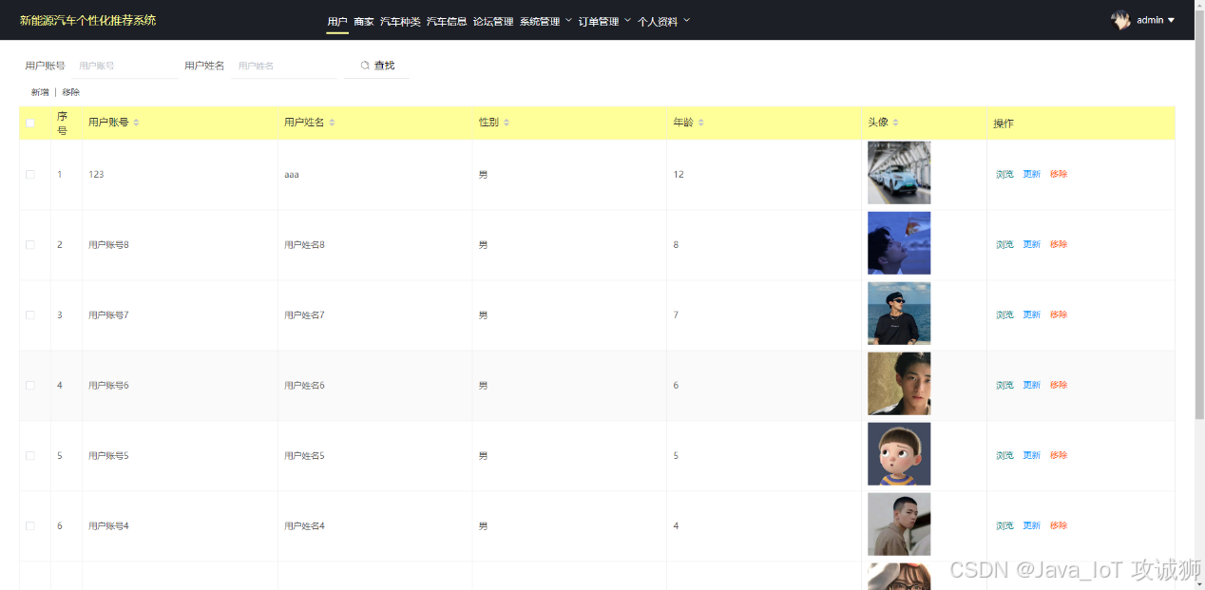Open the 汽车种类 nav item
Viewport: 1205px width, 590px height.
[x=400, y=21]
